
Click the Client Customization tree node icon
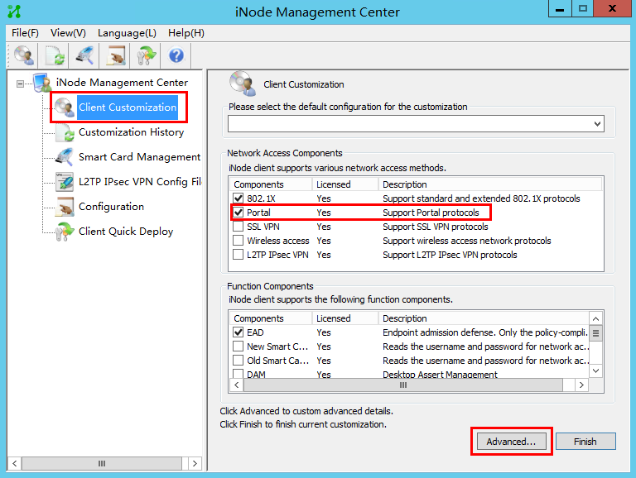64,107
